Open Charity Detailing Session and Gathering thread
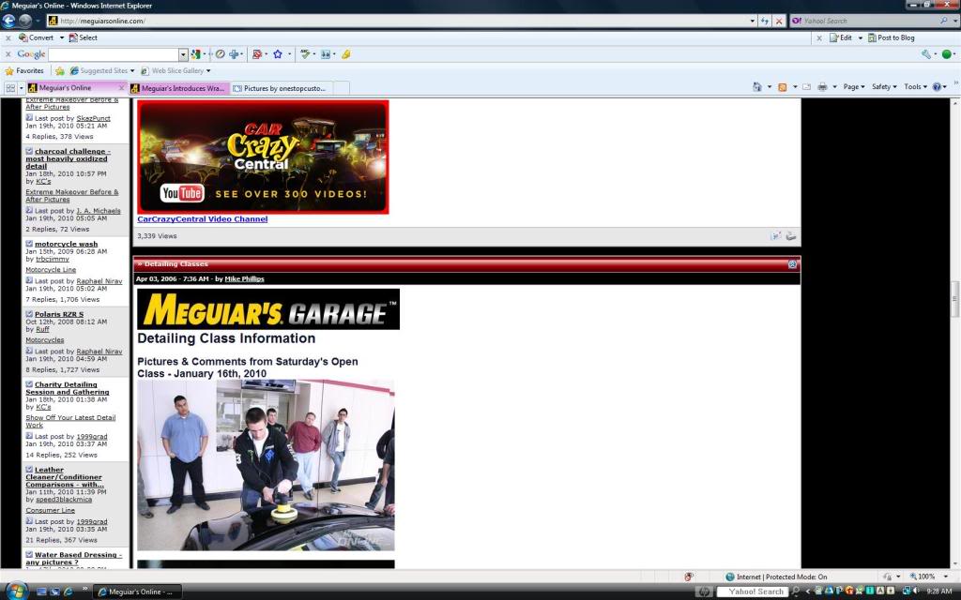961x600 pixels. [67, 388]
